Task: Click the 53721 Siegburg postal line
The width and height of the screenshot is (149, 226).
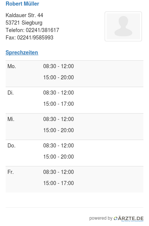Action: click(x=24, y=23)
